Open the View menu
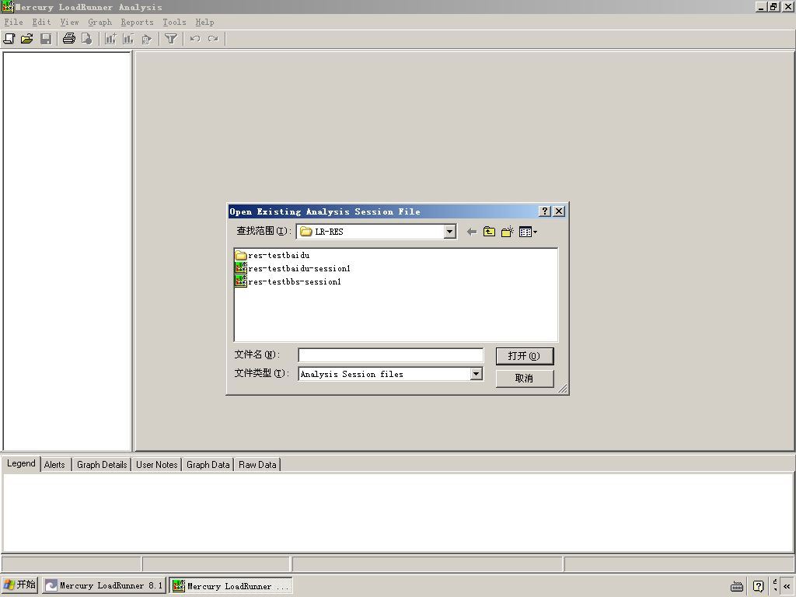The image size is (796, 597). [69, 23]
